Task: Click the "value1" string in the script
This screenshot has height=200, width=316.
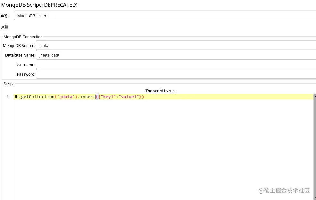Action: click(x=130, y=96)
